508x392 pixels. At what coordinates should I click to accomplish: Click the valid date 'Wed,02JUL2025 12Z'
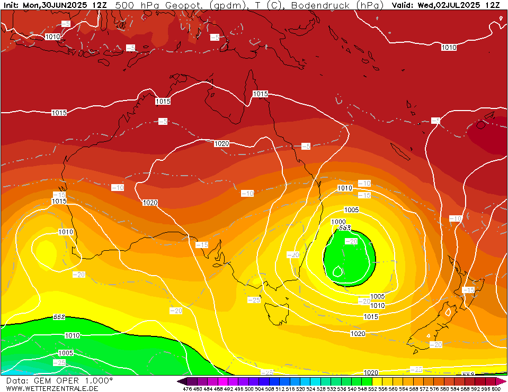pos(459,5)
